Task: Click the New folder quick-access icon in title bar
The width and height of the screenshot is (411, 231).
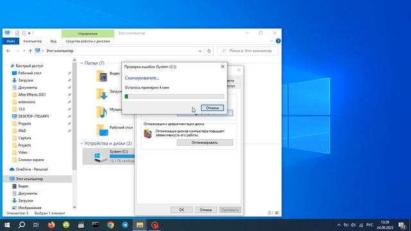Action: [24, 33]
